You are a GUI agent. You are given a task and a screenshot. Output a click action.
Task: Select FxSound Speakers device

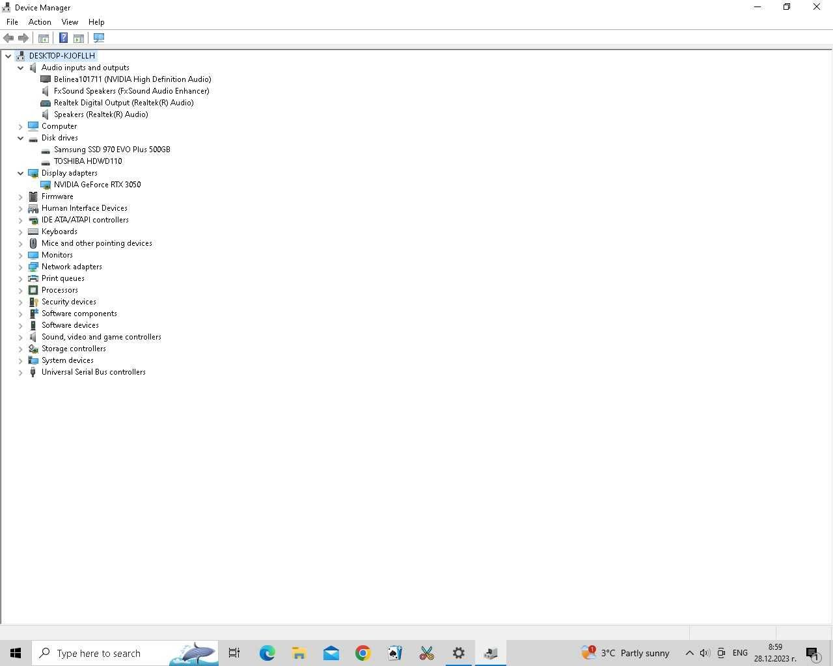tap(131, 91)
